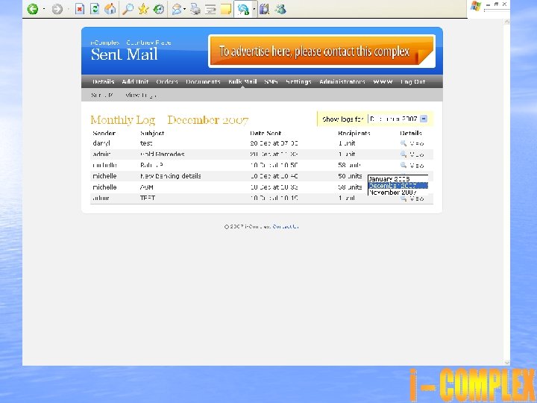Screen dimensions: 537x403
Task: Launch the Messenger buddies icon
Action: (280, 9)
